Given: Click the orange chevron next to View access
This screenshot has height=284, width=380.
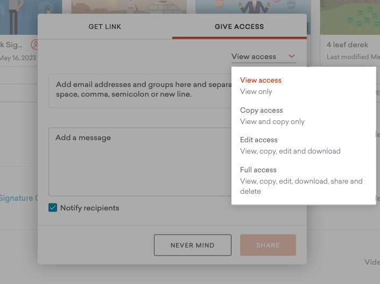Looking at the screenshot, I should 291,56.
